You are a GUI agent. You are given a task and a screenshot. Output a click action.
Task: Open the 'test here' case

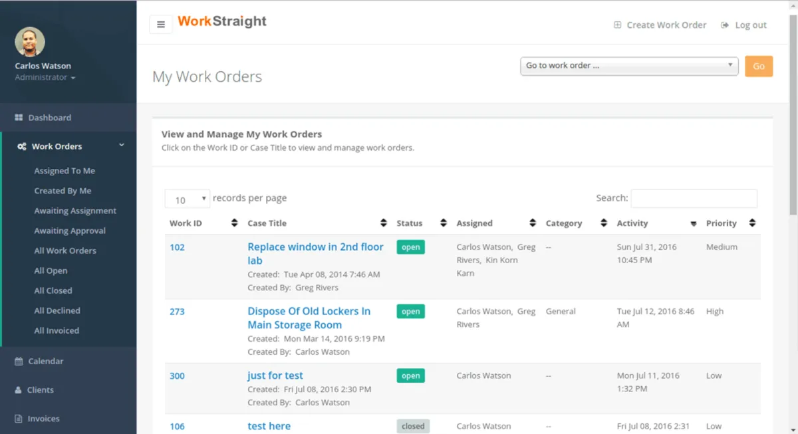click(x=269, y=426)
